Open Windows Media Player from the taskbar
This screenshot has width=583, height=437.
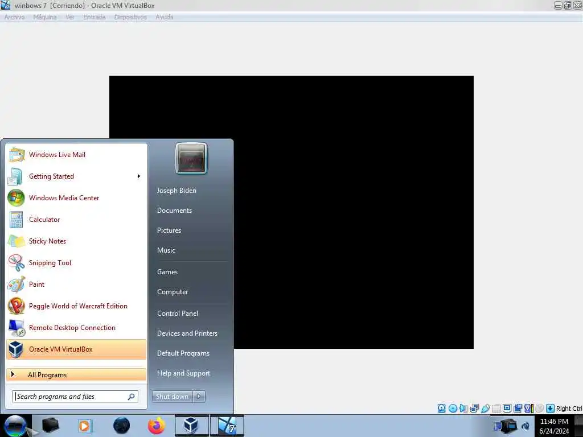[x=84, y=426]
